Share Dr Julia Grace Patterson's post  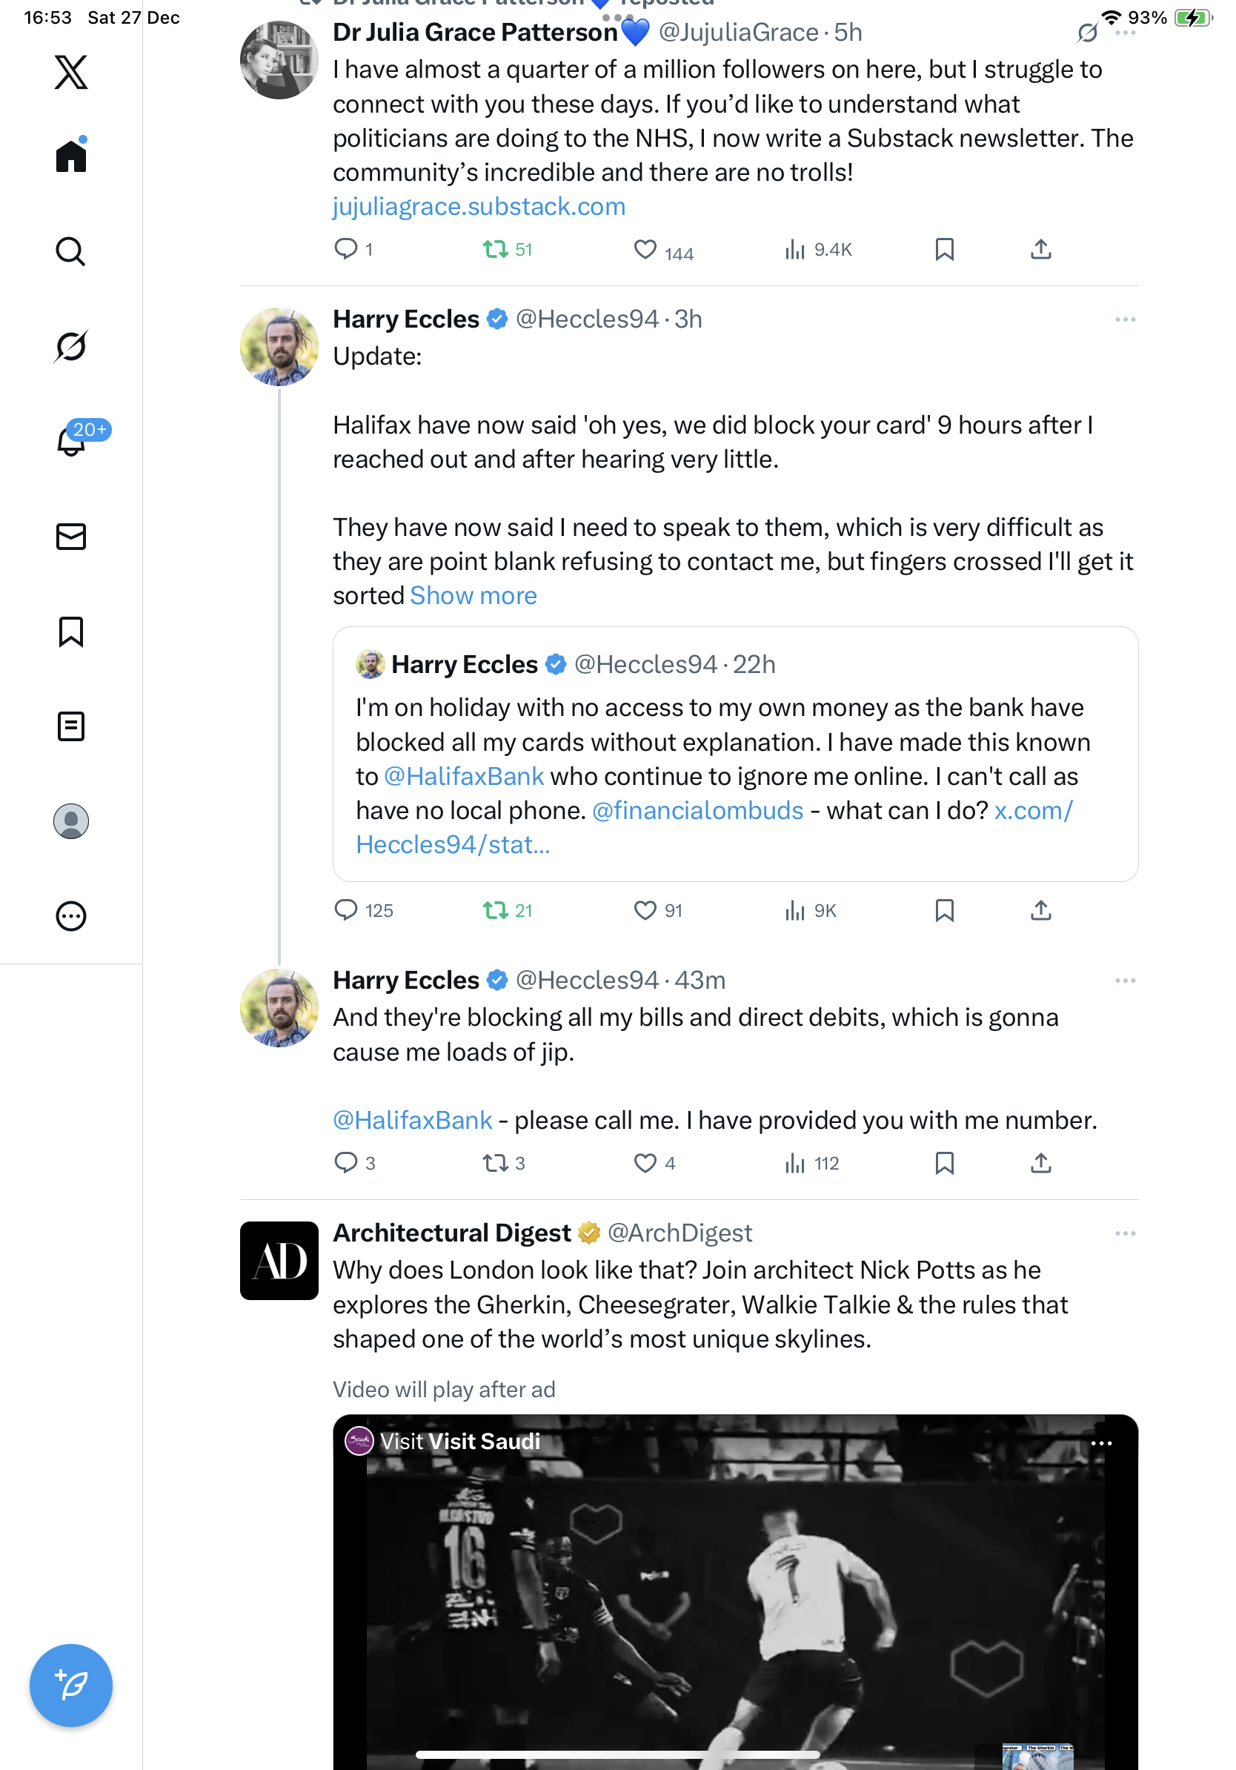[x=1040, y=250]
